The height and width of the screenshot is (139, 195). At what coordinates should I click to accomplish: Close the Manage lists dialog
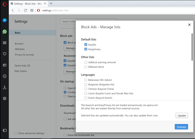pos(189,25)
